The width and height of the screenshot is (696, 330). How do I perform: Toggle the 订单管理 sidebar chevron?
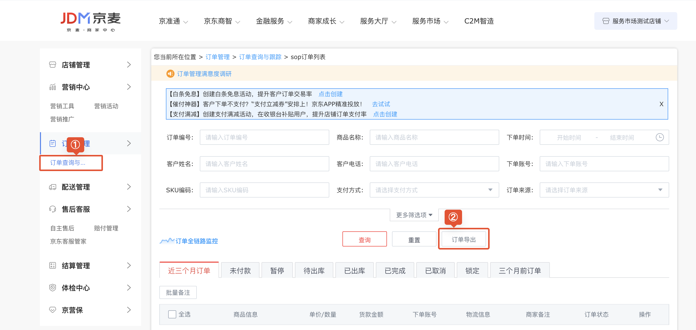(x=129, y=144)
